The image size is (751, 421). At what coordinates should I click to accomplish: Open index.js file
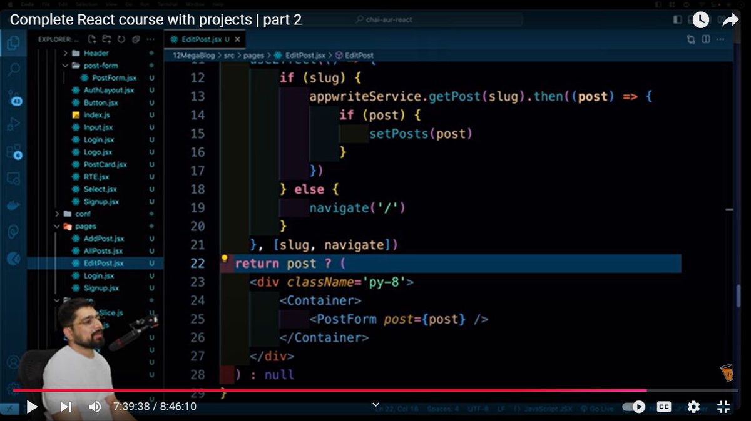tap(96, 116)
